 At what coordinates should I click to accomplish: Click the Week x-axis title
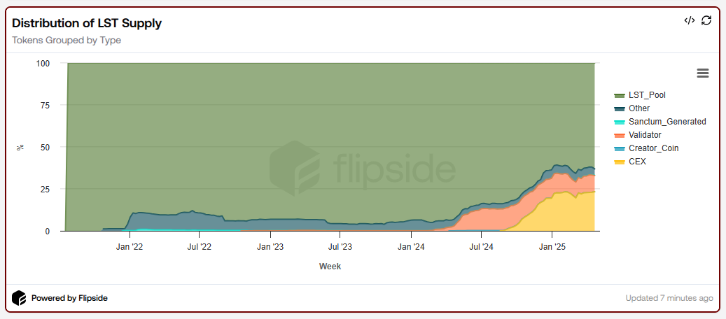pyautogui.click(x=330, y=267)
